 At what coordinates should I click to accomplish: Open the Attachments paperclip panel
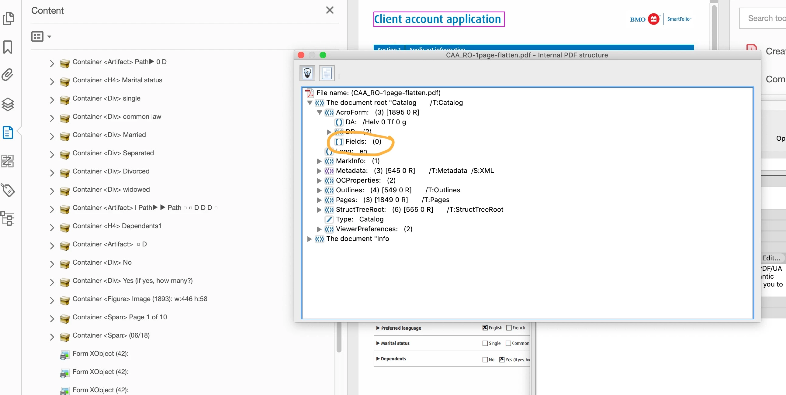point(8,75)
